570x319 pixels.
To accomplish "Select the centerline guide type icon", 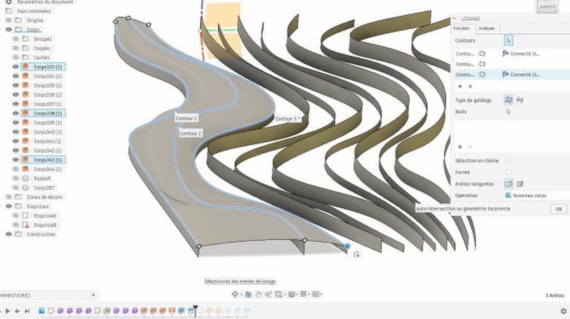I will (520, 100).
